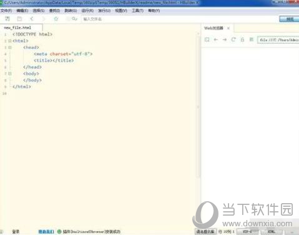This screenshot has width=299, height=235.
Task: Click the browser panel device-frame icon
Action: (207, 39)
